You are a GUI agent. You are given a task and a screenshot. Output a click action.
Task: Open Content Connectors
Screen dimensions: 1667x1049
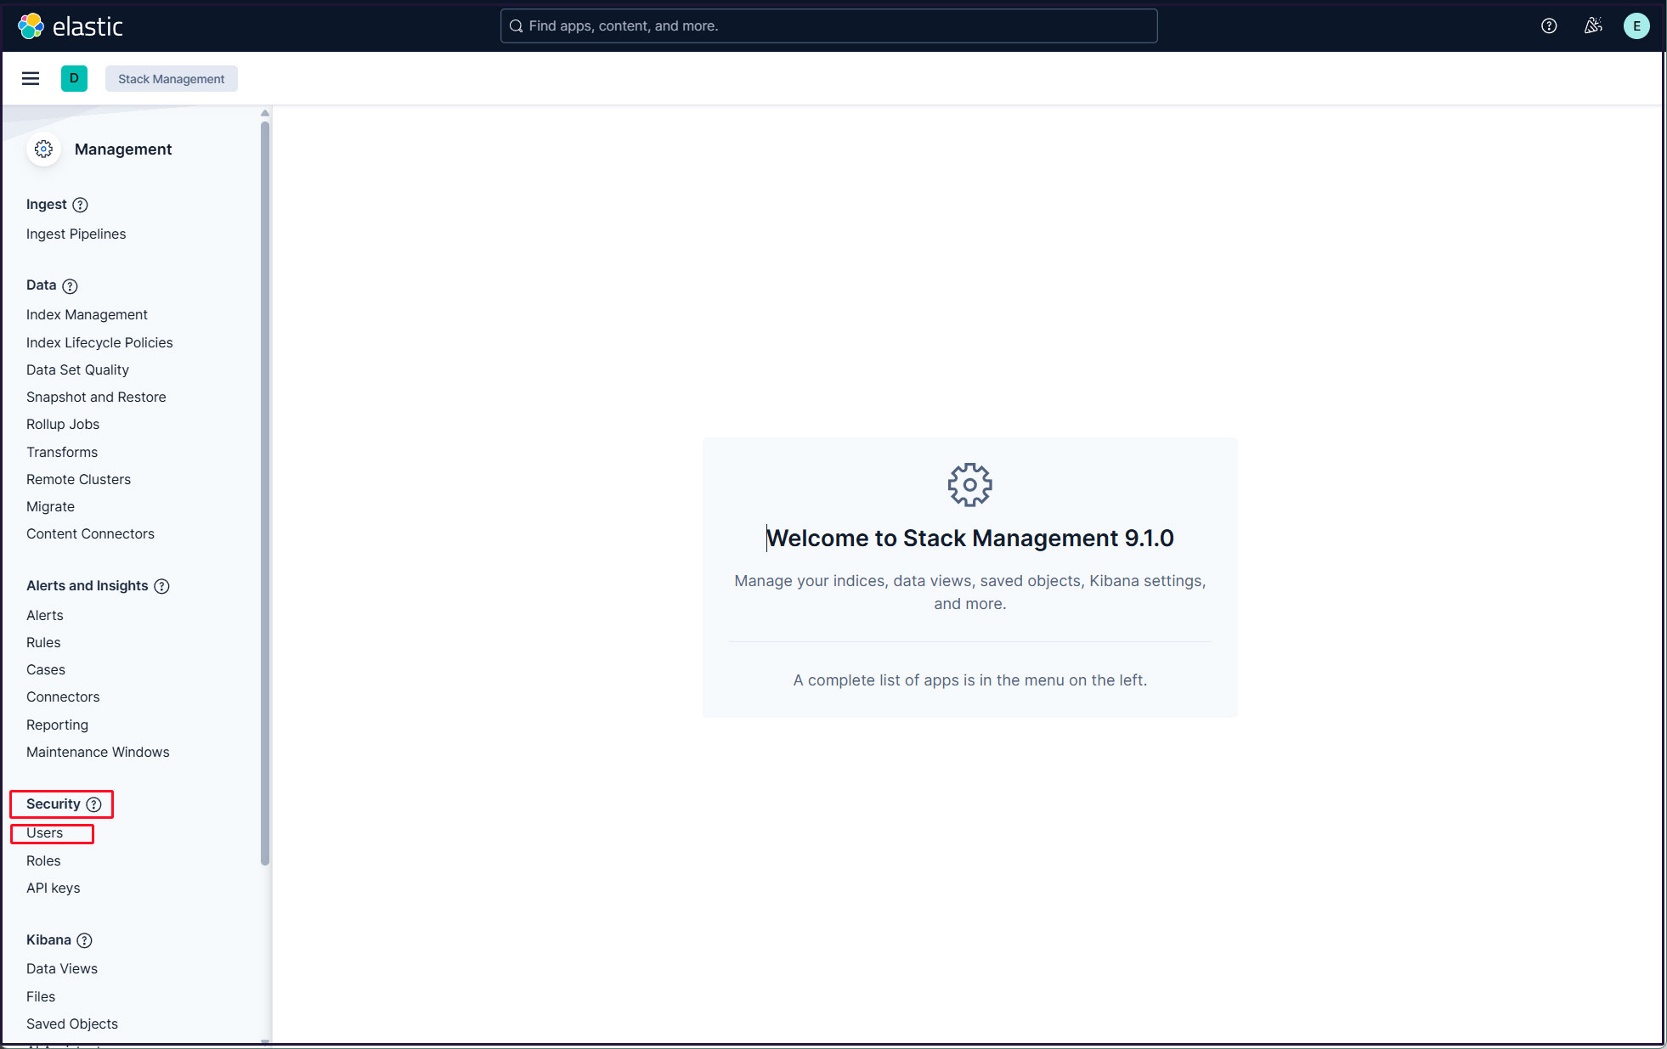(90, 533)
